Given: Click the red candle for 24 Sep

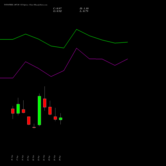Looking at the screenshot, I should tap(45, 103).
